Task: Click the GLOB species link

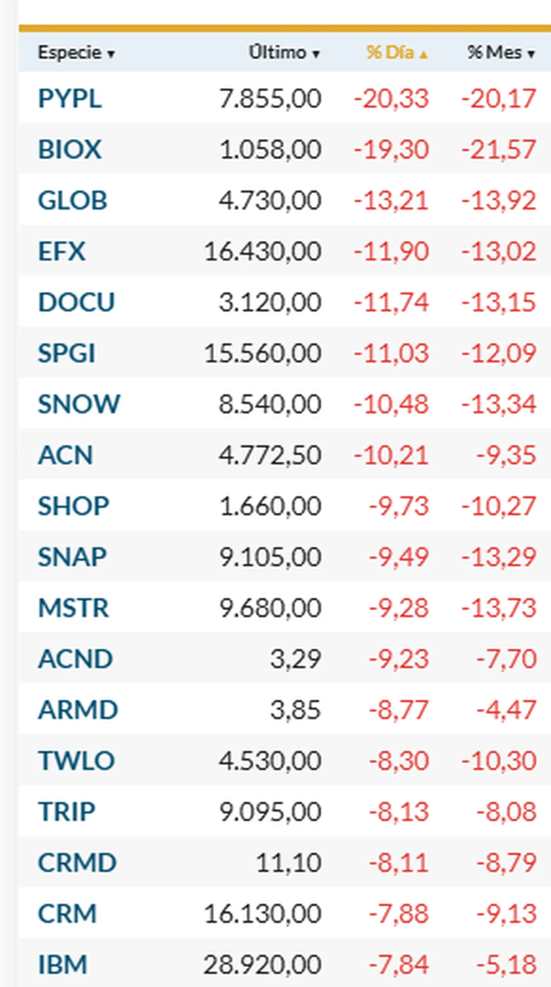Action: click(x=73, y=201)
